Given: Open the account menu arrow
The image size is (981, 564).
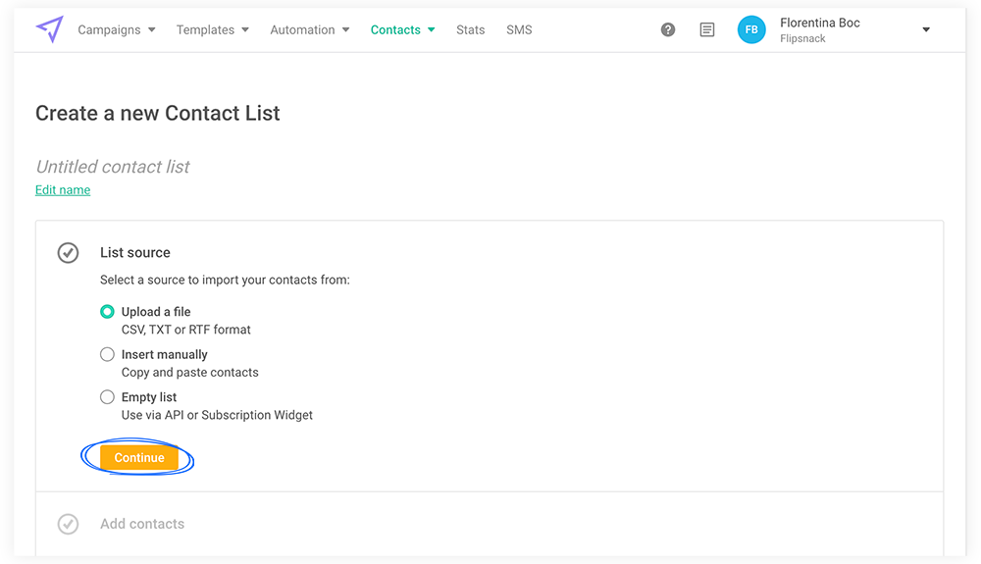Looking at the screenshot, I should 926,29.
